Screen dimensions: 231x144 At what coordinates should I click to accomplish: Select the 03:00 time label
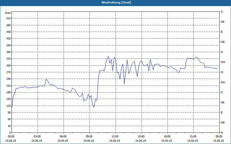(x=37, y=137)
